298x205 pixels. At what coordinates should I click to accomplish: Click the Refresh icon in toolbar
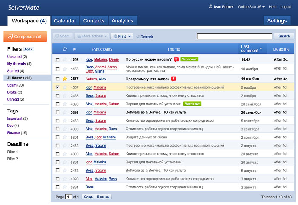click(x=138, y=37)
